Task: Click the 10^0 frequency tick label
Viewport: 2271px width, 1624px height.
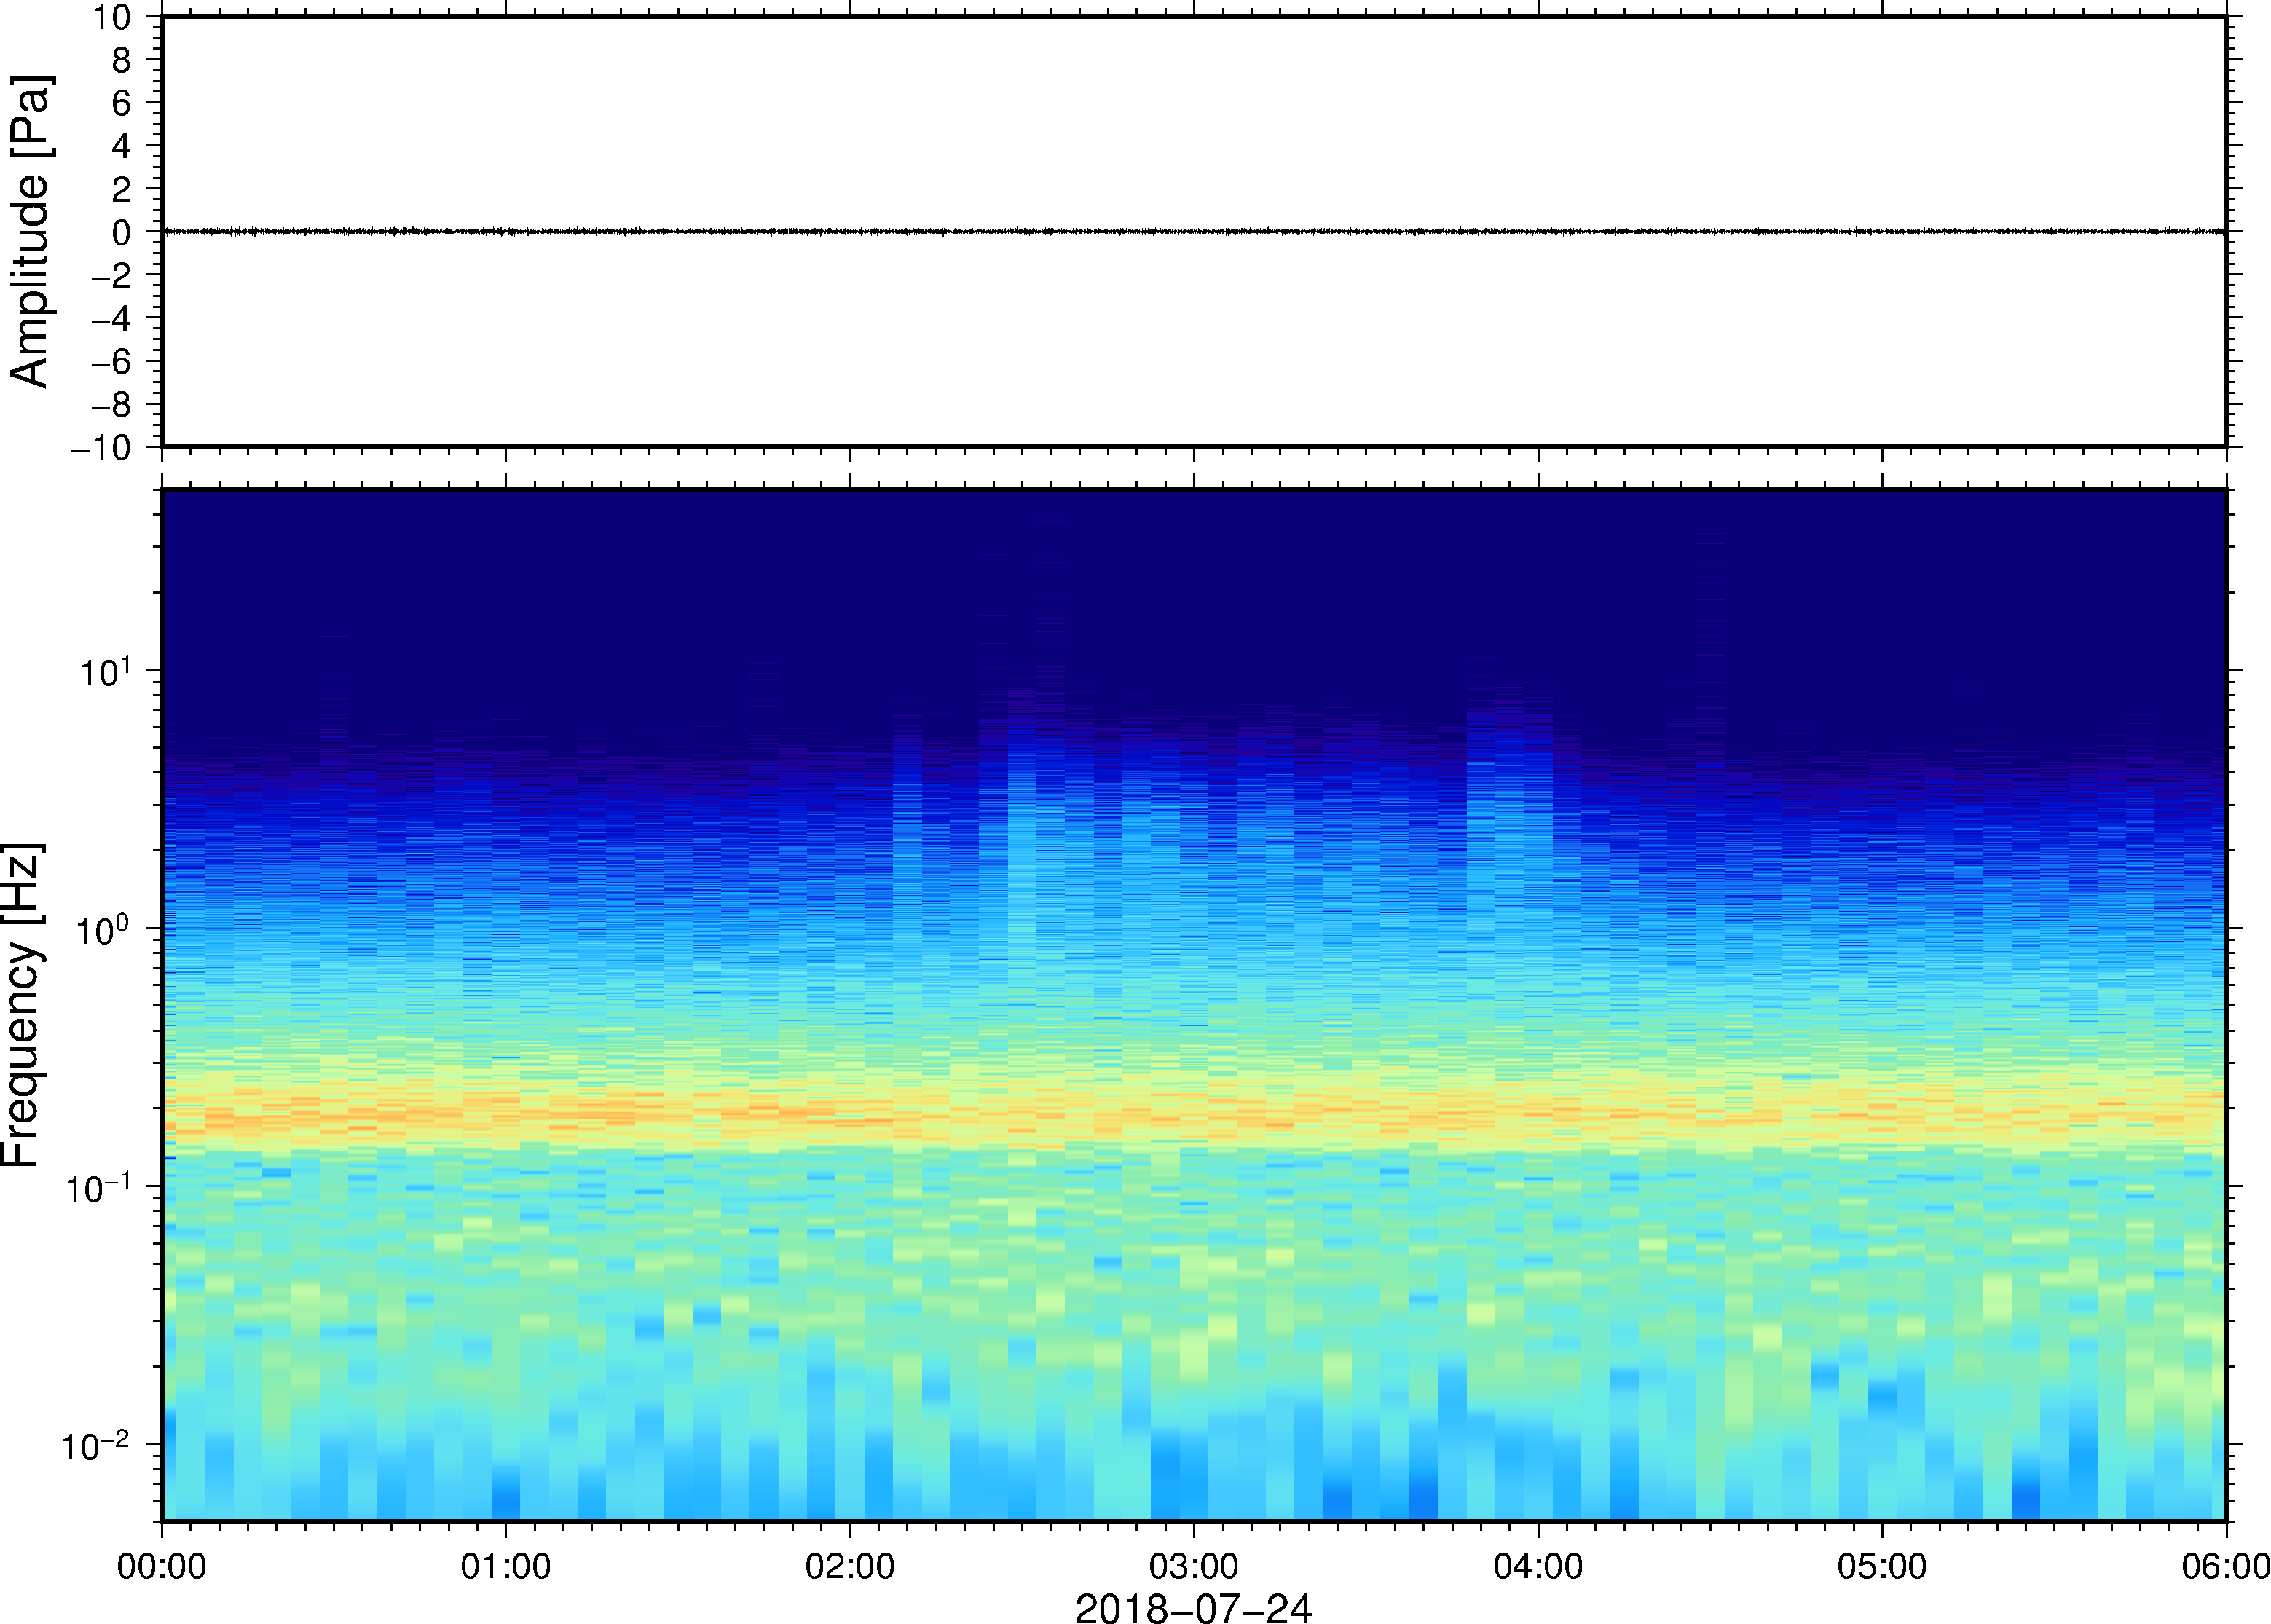Action: click(x=104, y=929)
